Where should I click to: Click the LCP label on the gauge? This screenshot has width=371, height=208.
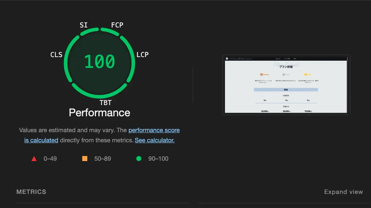[x=142, y=55]
